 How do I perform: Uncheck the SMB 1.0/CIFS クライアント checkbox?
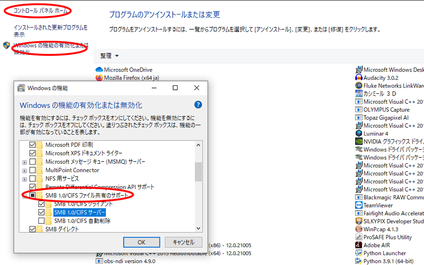click(x=41, y=204)
